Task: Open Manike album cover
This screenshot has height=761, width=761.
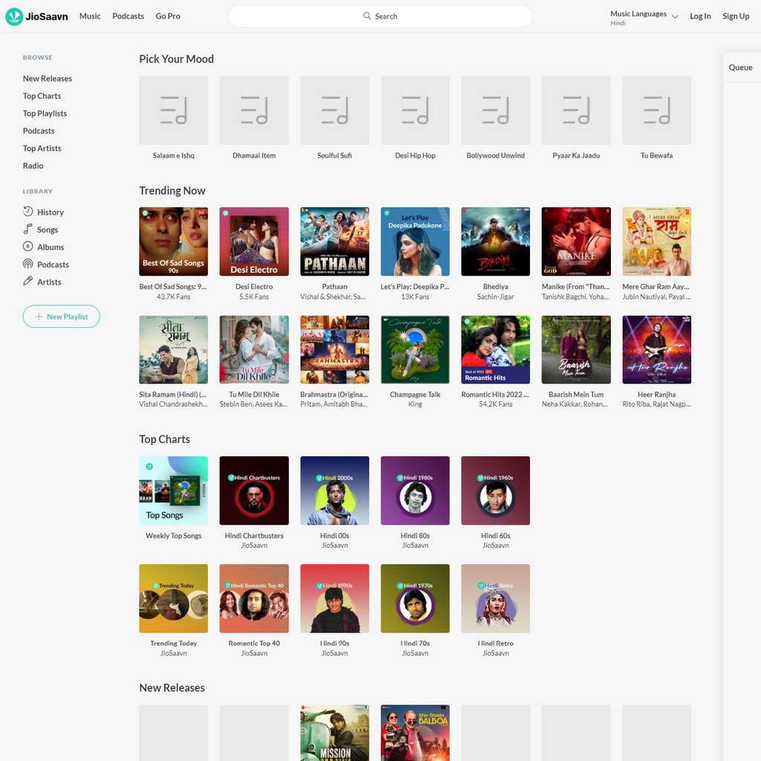Action: coord(576,242)
